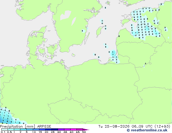Click the 25–30 mm dark blue swatch

pos(55,129)
